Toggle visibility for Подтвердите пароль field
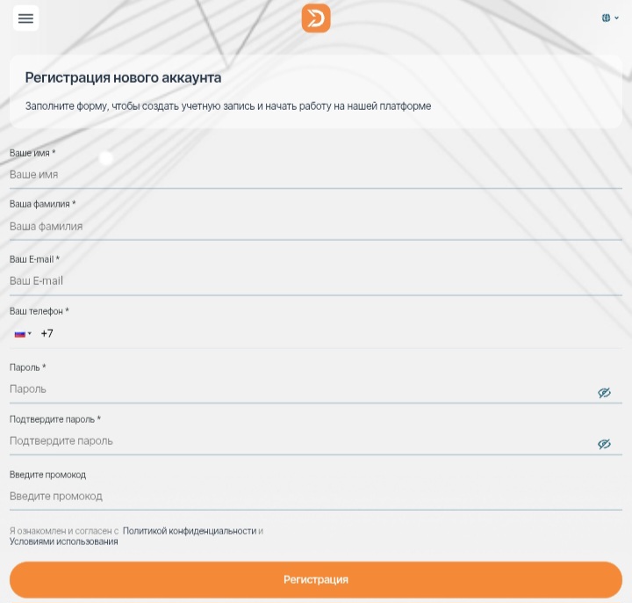This screenshot has height=603, width=632. point(604,444)
